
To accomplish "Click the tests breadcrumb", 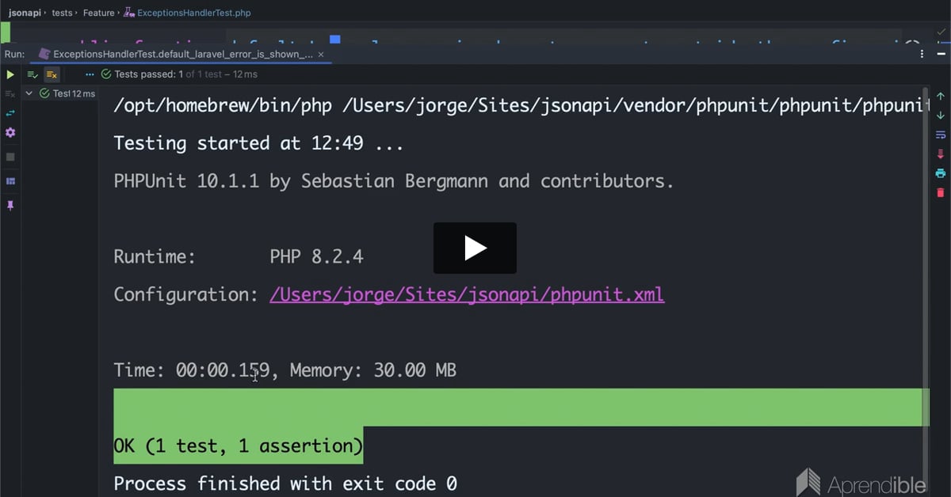I will (x=63, y=13).
